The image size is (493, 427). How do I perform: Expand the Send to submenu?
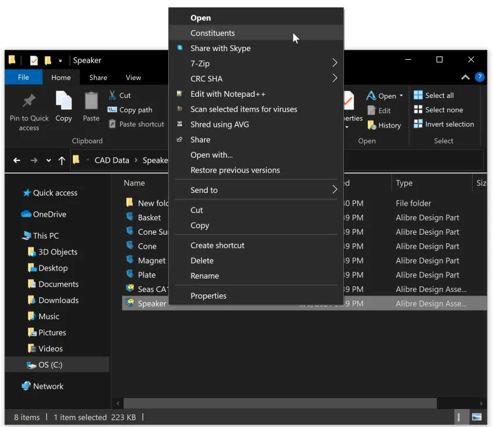click(335, 189)
